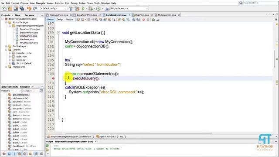Toggle Show Non-Public Members lock filter

[19, 154]
